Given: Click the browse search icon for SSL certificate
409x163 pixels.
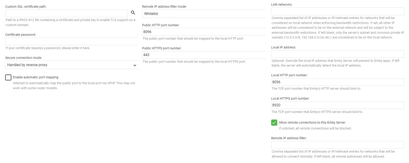Looking at the screenshot, I should (x=133, y=13).
